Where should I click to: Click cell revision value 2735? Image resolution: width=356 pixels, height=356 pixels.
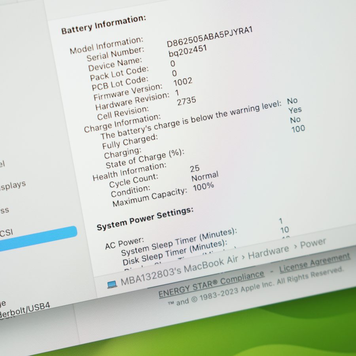point(186,101)
